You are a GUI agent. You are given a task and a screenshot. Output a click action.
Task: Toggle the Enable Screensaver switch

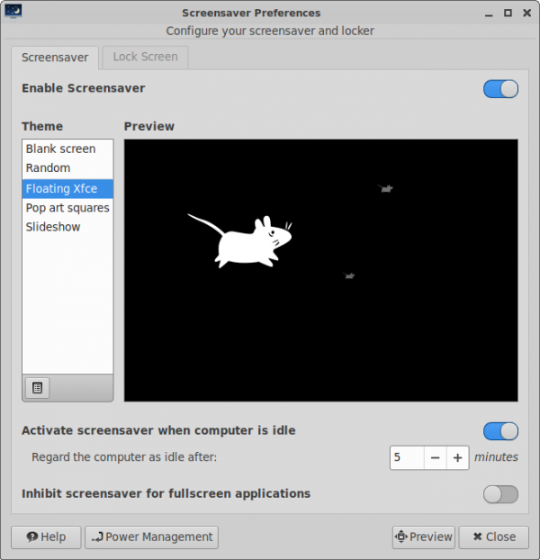coord(500,88)
